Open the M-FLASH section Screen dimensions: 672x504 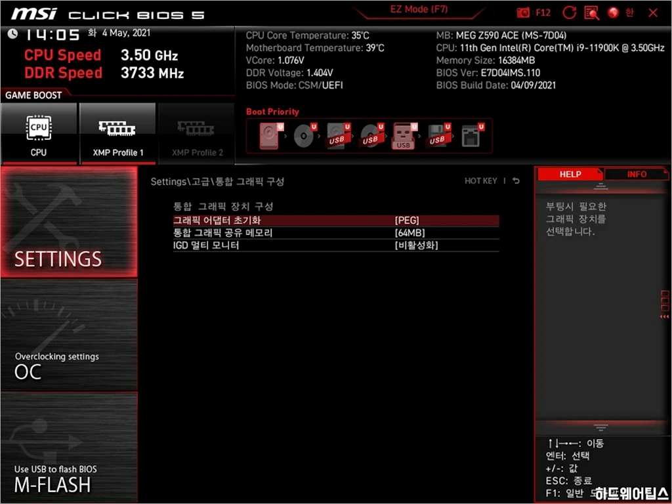click(x=69, y=448)
